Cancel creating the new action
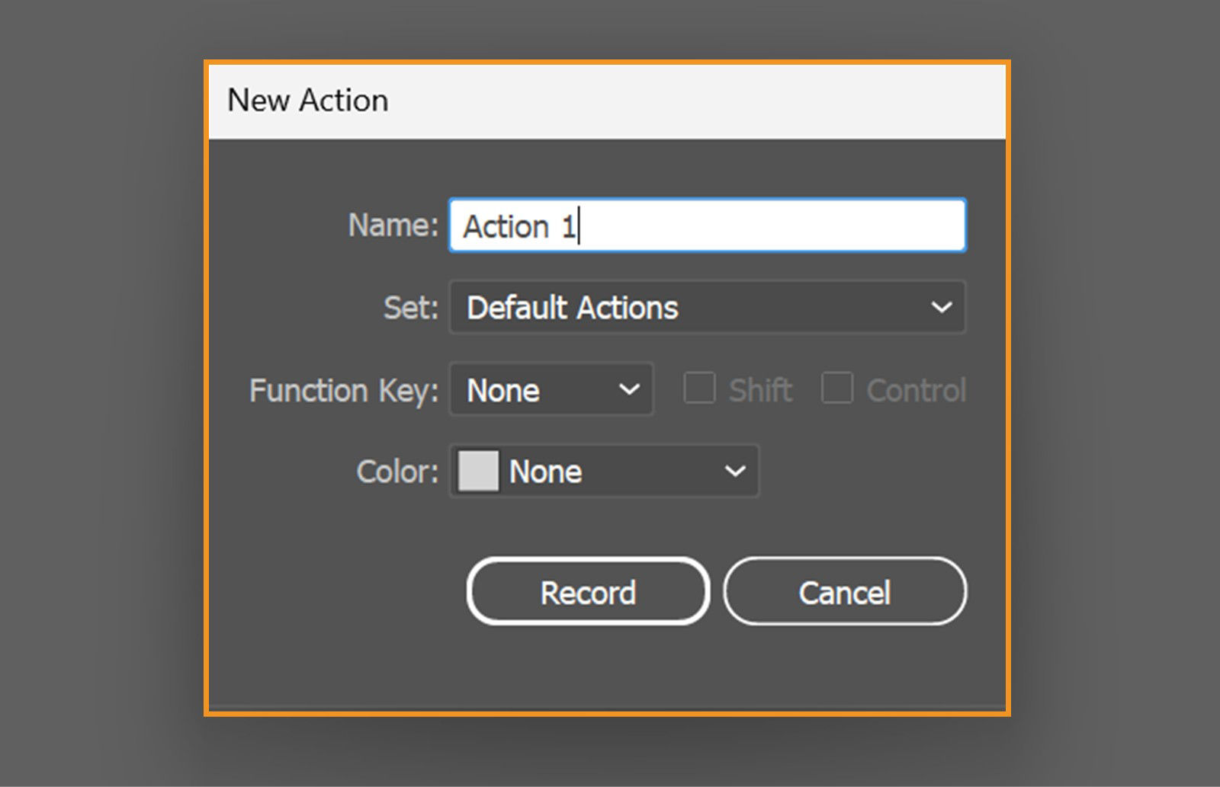1220x787 pixels. [x=845, y=592]
